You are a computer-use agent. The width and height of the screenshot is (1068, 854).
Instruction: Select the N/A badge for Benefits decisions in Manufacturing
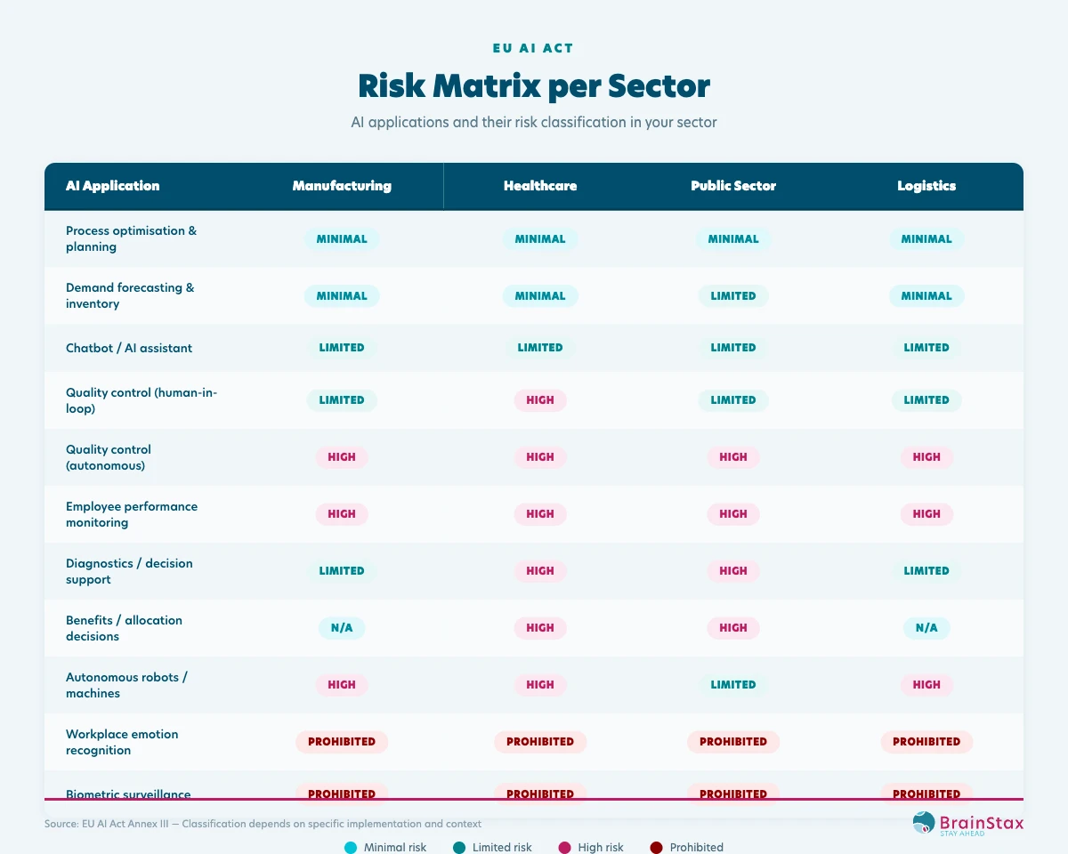[342, 628]
